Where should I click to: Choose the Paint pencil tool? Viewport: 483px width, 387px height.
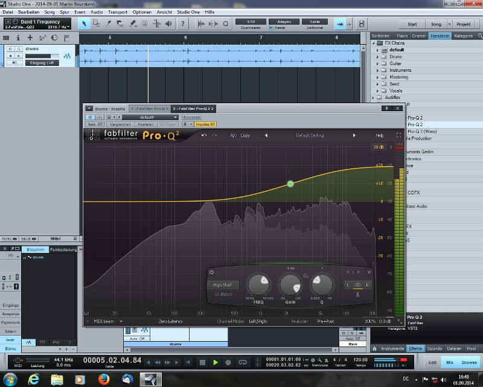click(132, 24)
